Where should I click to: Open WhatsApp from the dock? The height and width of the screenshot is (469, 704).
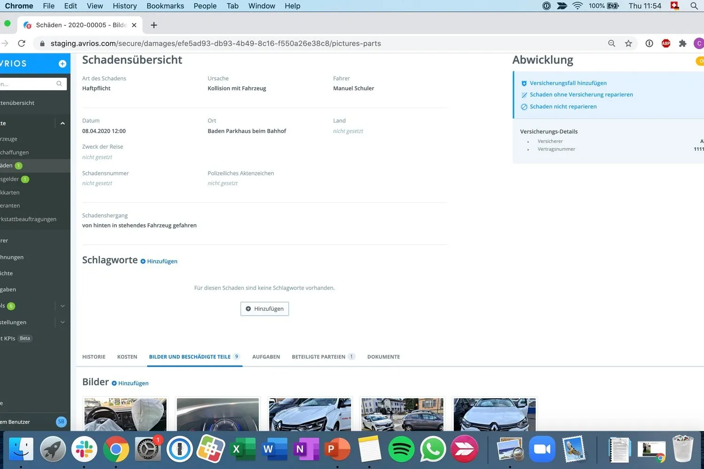click(x=433, y=449)
